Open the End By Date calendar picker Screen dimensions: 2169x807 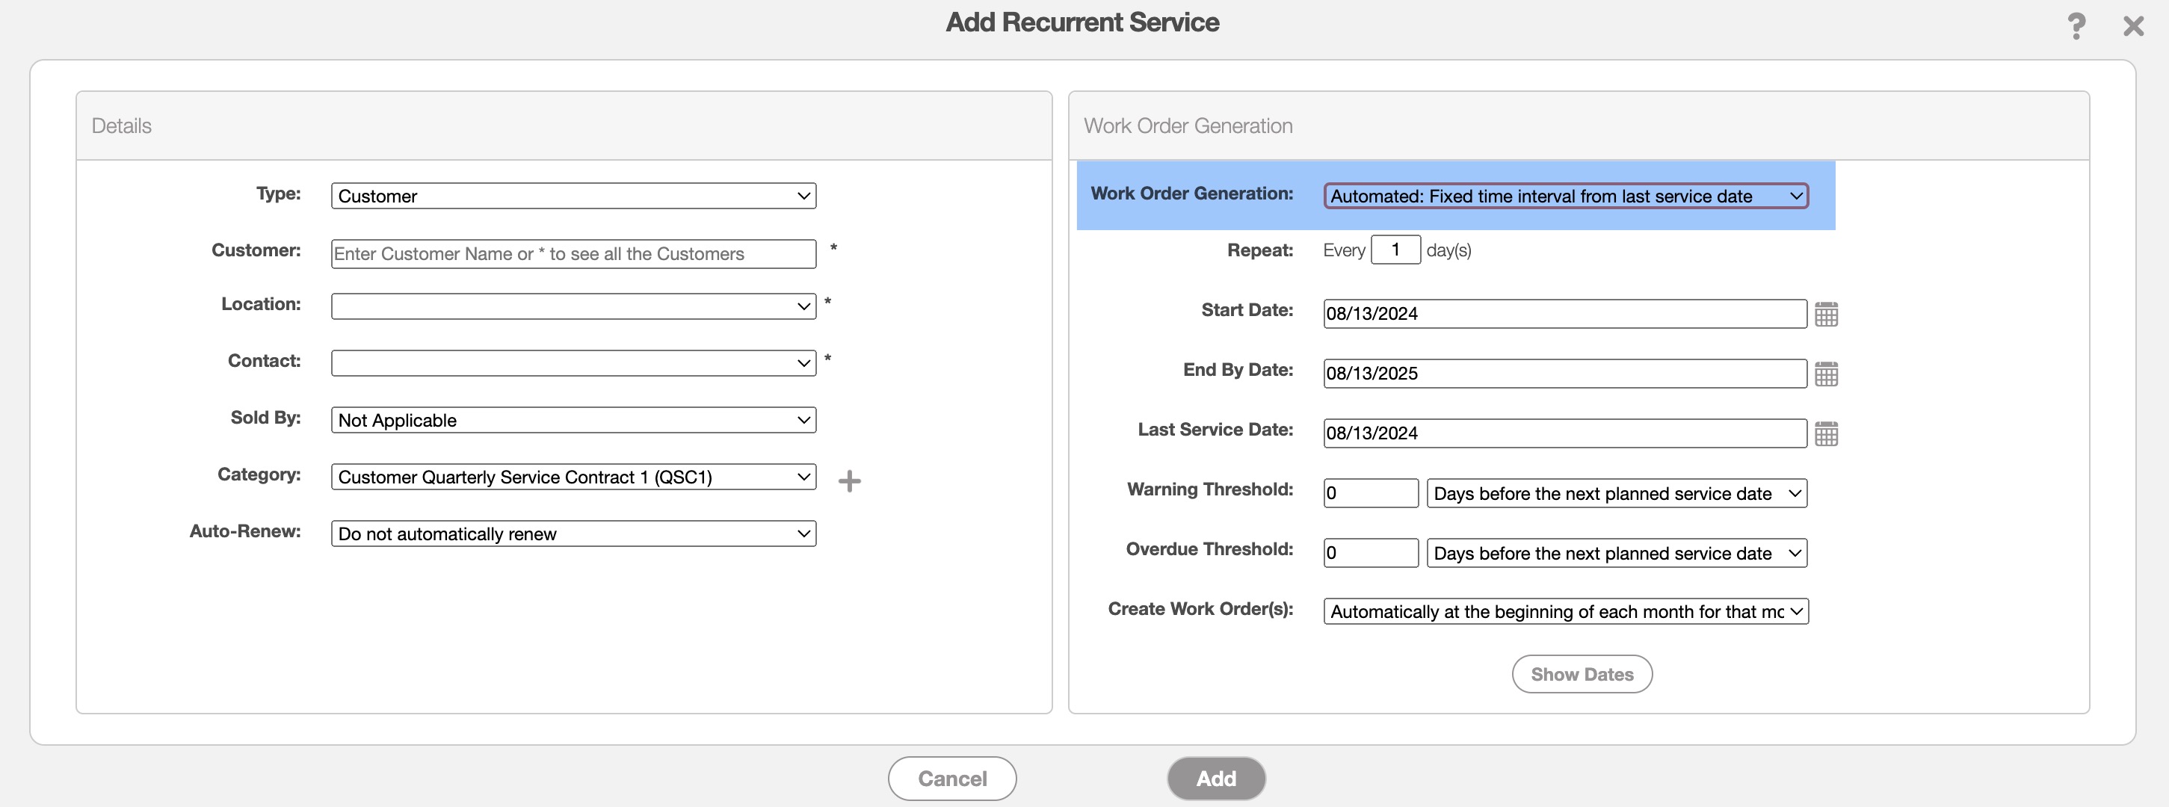(x=1825, y=374)
